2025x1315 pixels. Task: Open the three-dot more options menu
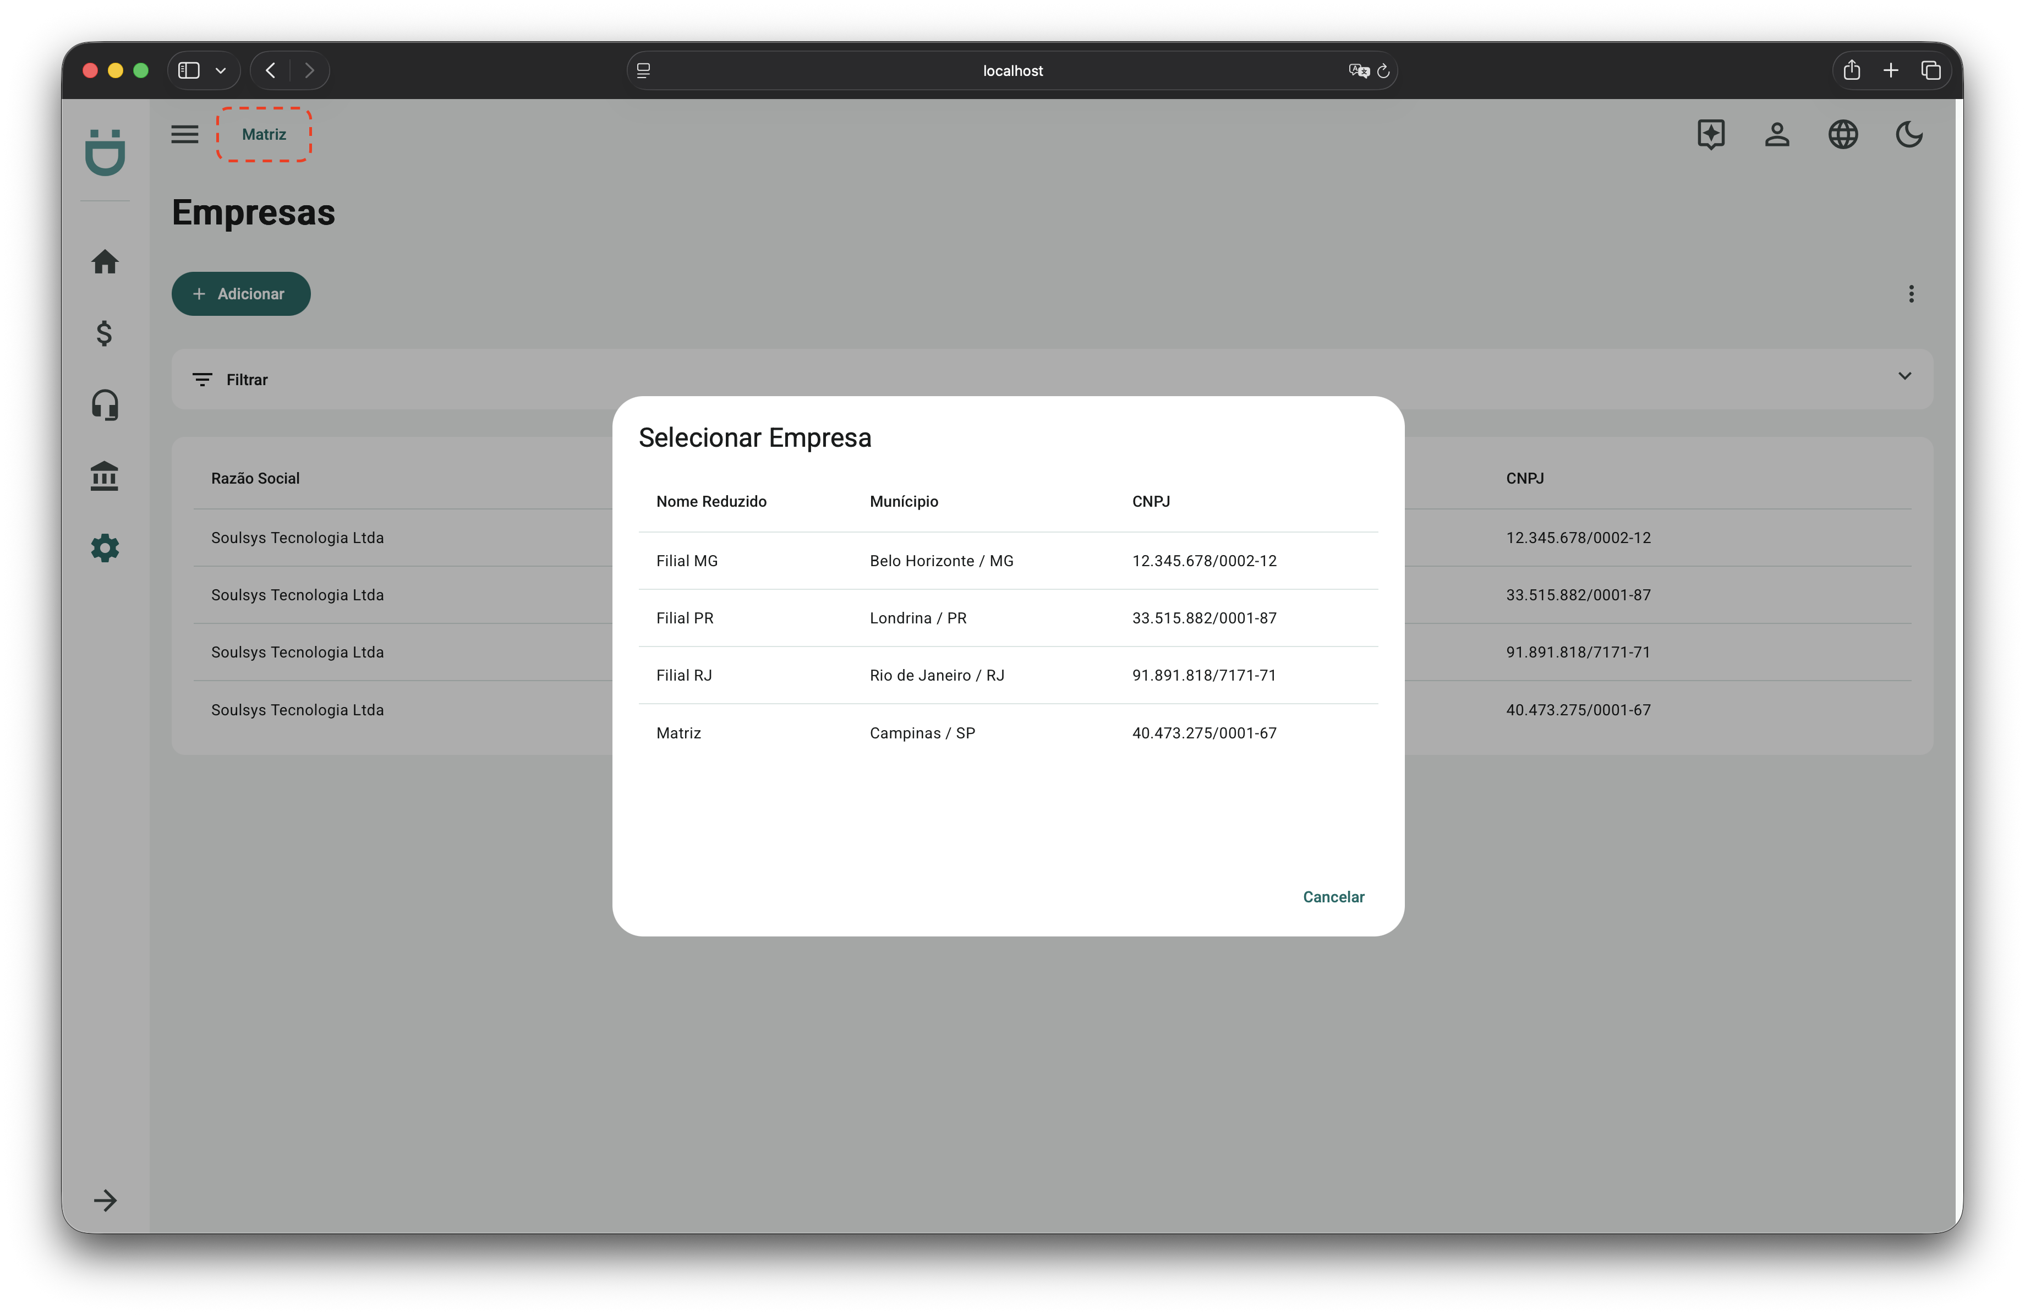[1911, 294]
